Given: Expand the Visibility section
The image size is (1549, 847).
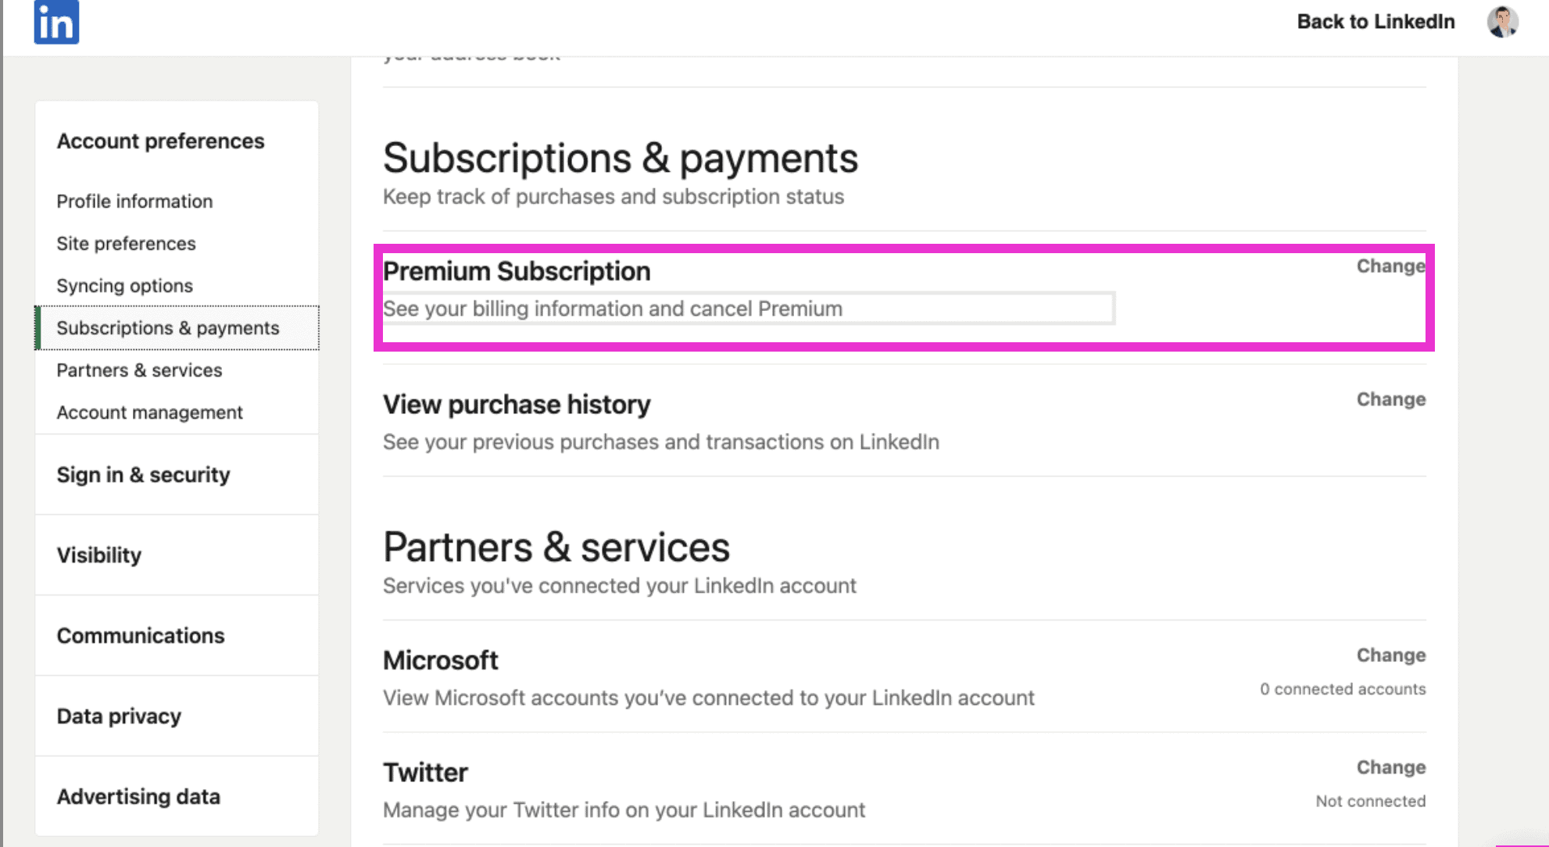Looking at the screenshot, I should click(98, 556).
